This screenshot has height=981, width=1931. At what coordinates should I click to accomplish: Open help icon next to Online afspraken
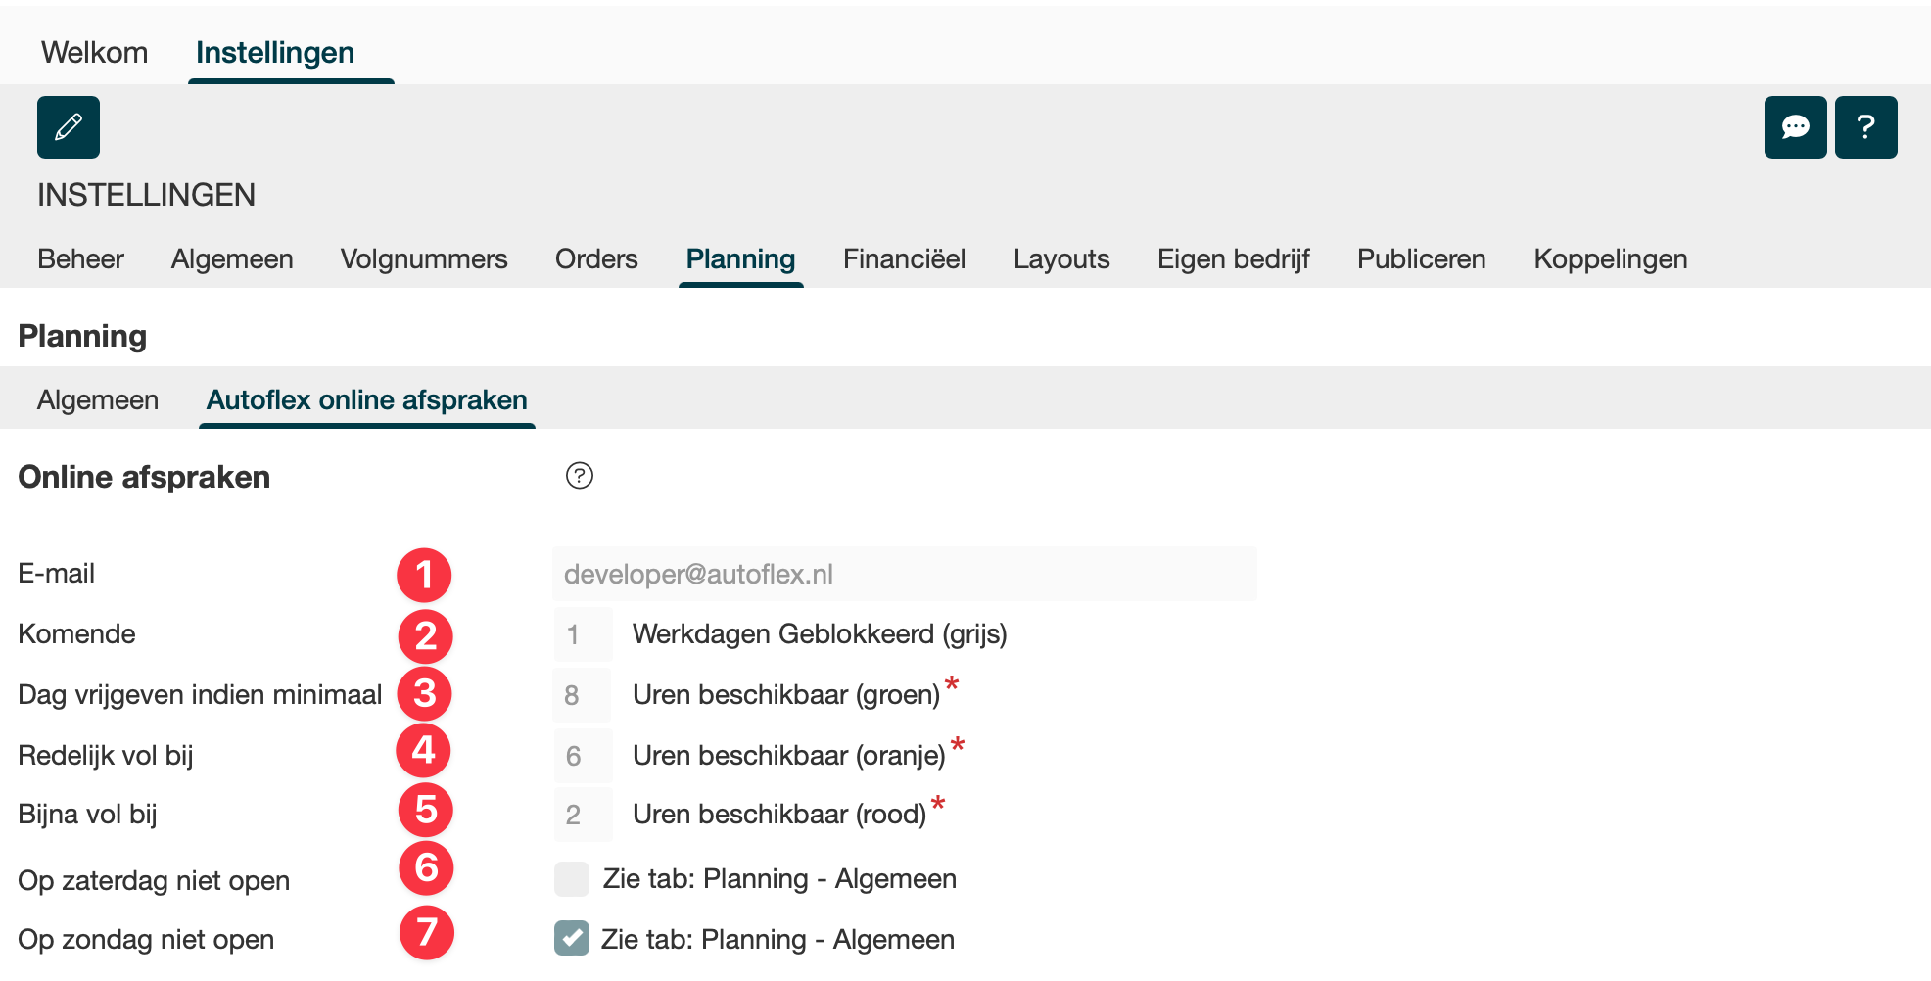[580, 476]
